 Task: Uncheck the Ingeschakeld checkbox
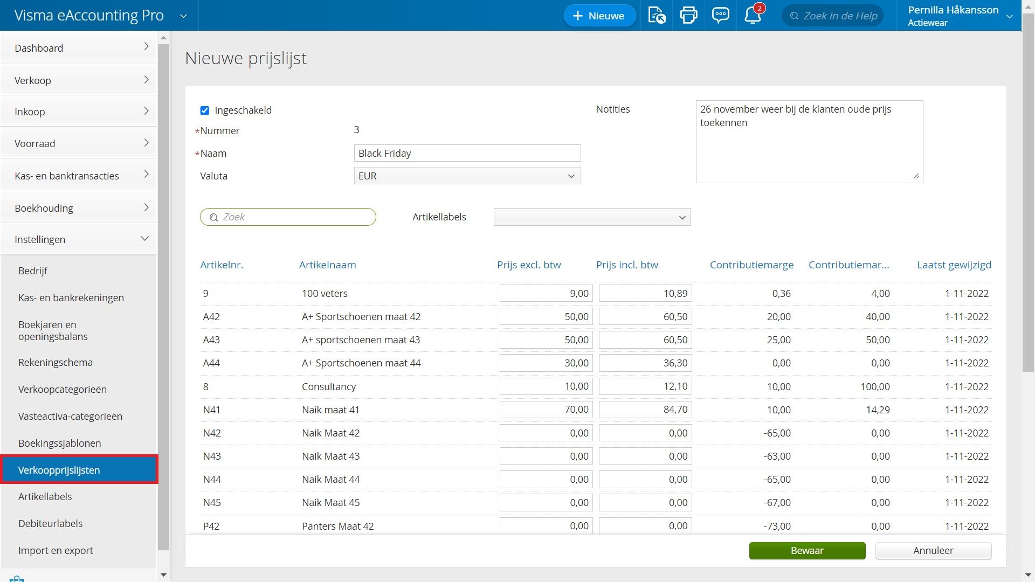pos(205,110)
